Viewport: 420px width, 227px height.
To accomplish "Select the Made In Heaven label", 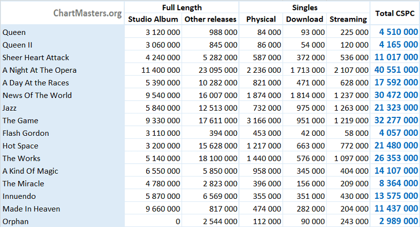I will pos(31,209).
